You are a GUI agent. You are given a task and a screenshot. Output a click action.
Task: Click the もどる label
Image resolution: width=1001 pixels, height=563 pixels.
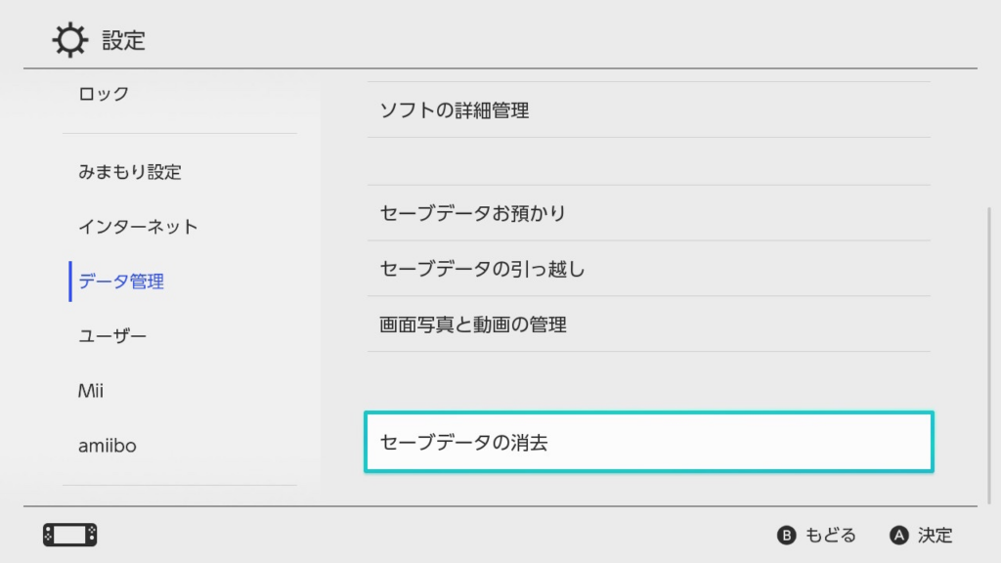click(830, 535)
